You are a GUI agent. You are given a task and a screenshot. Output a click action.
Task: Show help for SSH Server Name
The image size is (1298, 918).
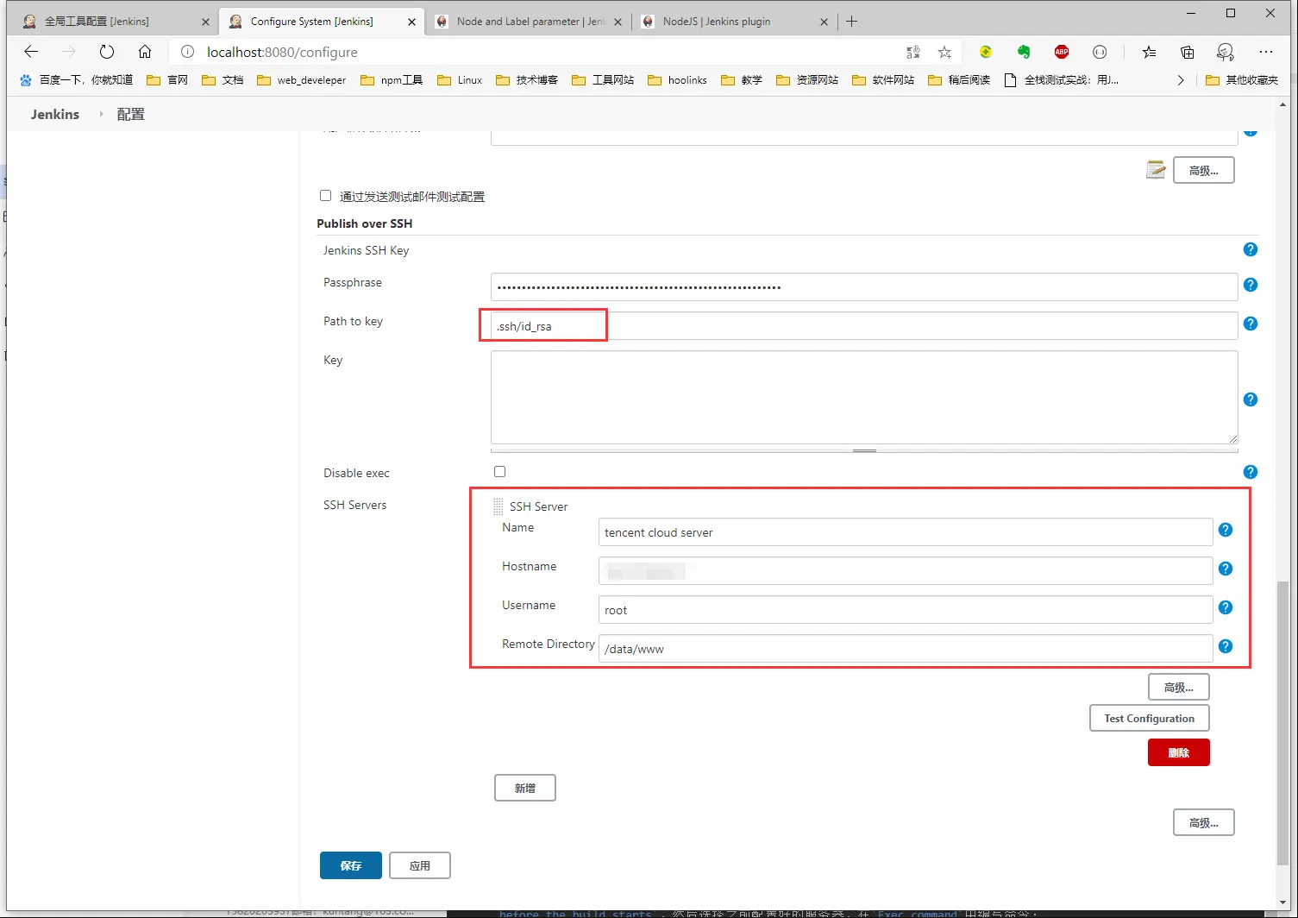1226,530
